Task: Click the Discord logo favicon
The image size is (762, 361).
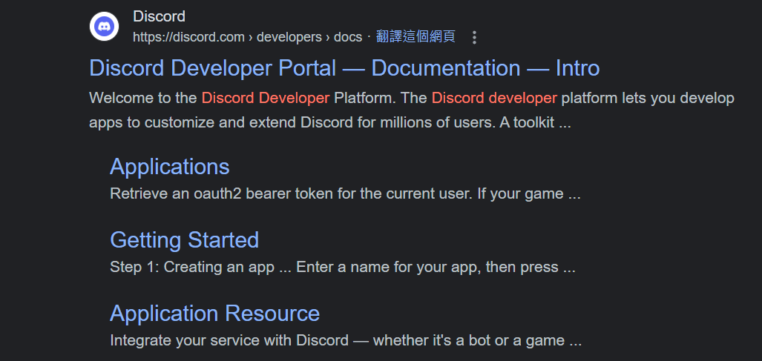Action: [x=104, y=26]
